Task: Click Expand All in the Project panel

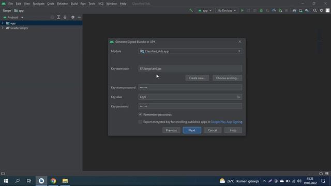Action: point(58,17)
